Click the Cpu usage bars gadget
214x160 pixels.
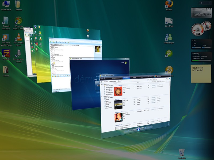(201, 44)
